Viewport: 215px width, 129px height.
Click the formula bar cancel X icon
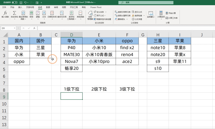24,28
